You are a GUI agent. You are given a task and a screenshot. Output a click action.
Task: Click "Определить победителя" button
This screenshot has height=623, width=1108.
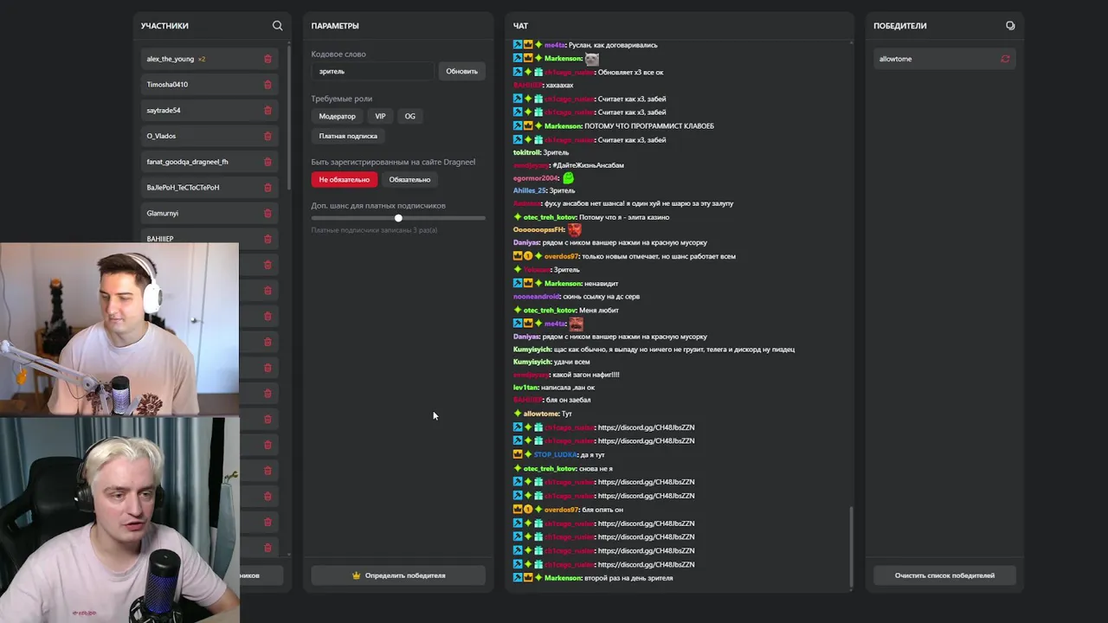coord(398,575)
